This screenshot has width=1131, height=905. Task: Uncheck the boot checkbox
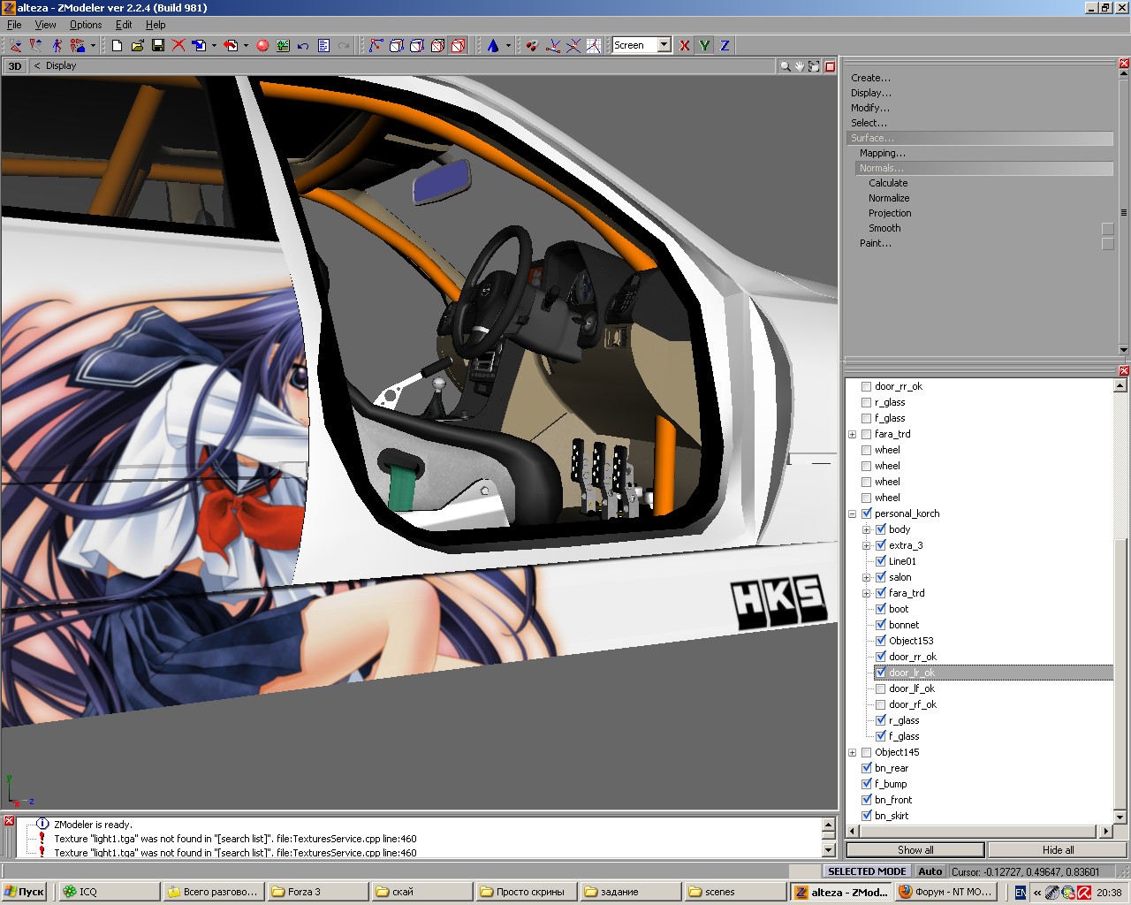click(881, 609)
